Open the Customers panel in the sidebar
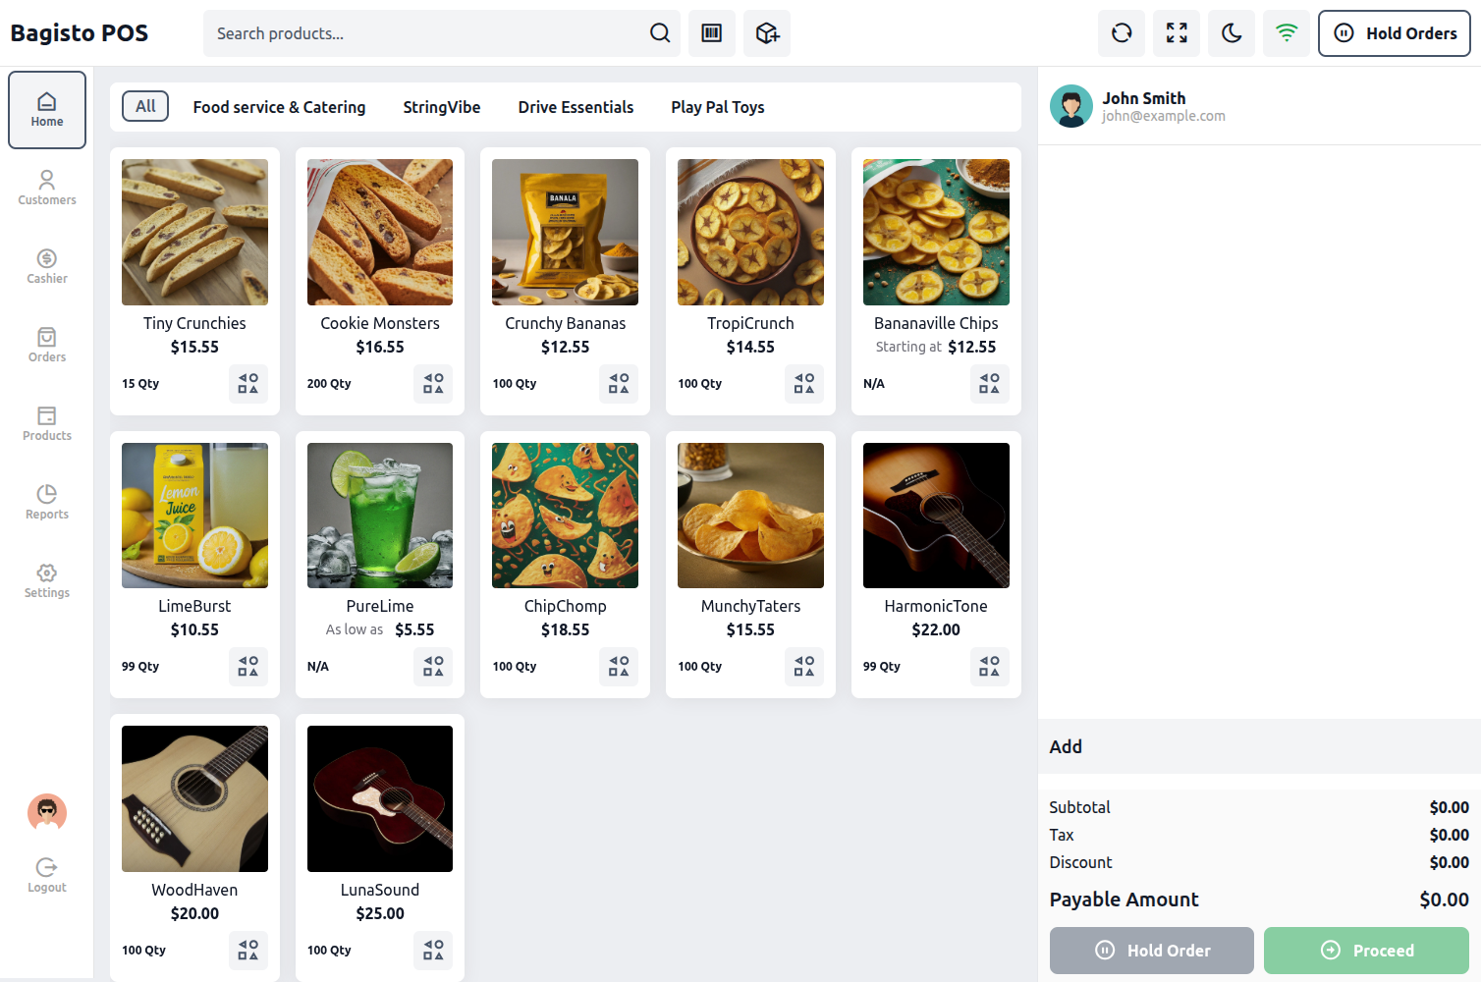 click(x=46, y=188)
